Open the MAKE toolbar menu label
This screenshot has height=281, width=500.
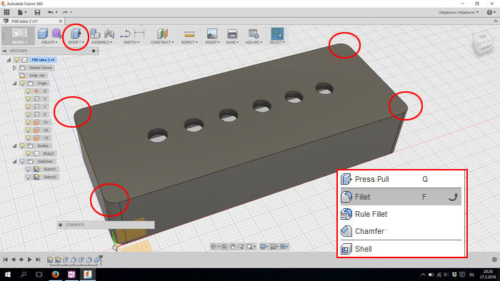coord(232,42)
